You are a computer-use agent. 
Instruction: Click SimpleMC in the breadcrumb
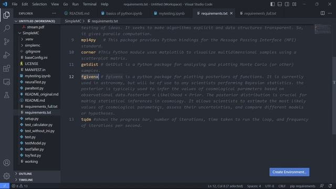coord(73,21)
